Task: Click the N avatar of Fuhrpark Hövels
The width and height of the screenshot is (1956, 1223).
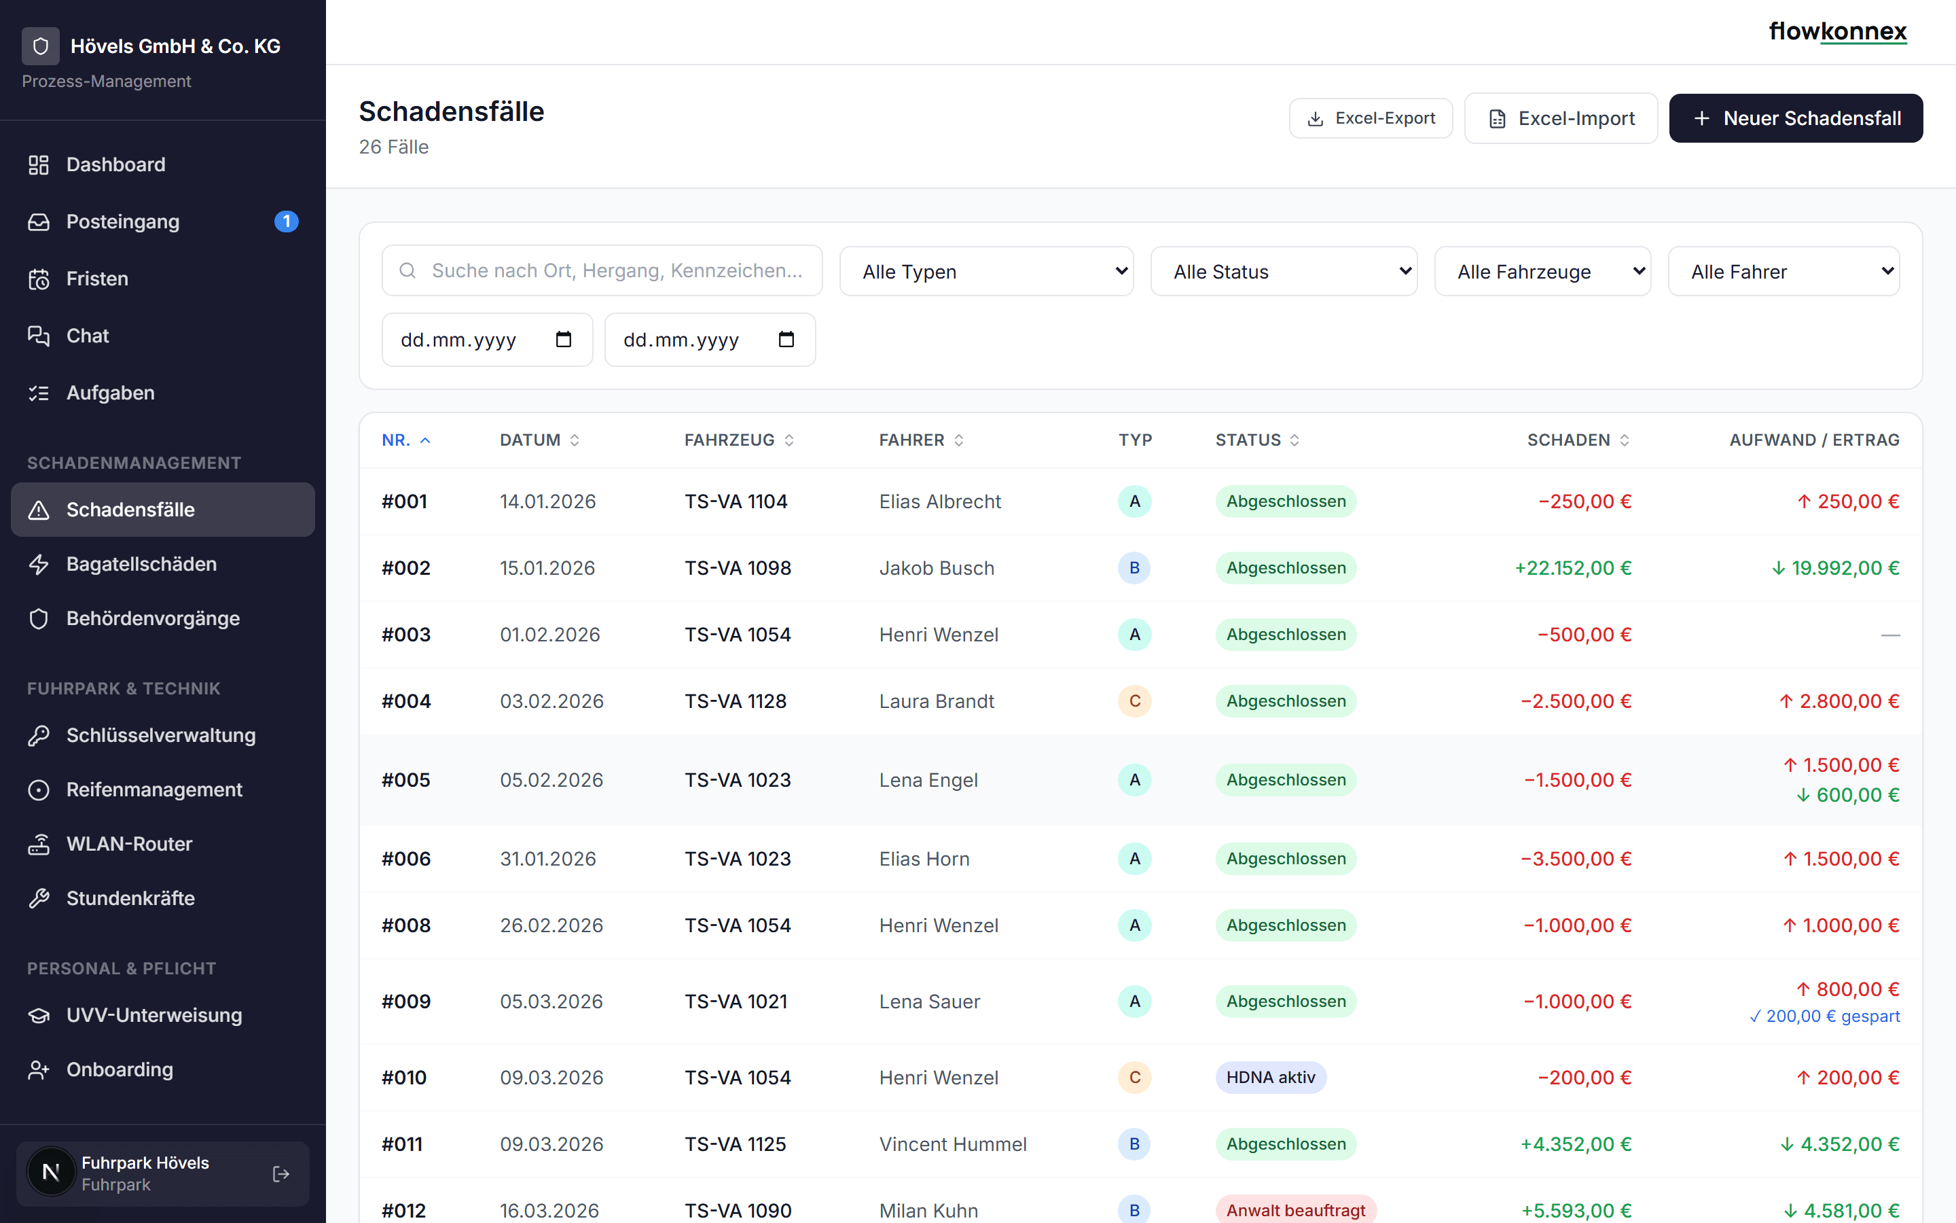Action: (51, 1172)
